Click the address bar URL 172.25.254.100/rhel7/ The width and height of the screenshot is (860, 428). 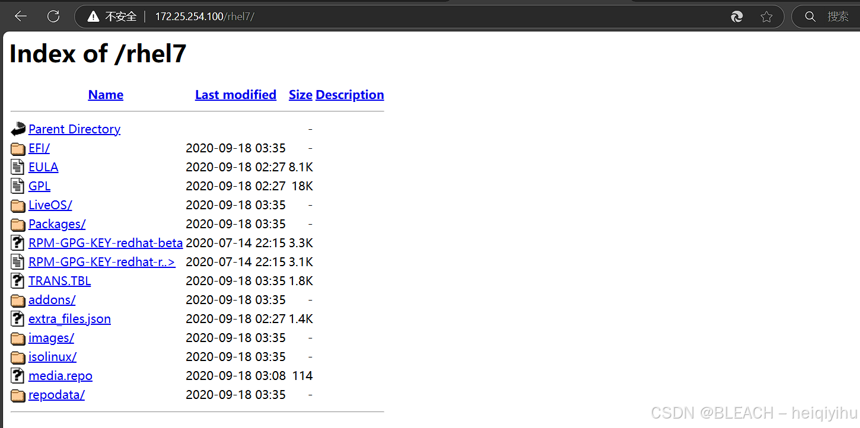click(x=205, y=17)
